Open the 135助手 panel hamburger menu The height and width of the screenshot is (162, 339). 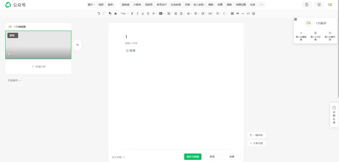coord(296,19)
